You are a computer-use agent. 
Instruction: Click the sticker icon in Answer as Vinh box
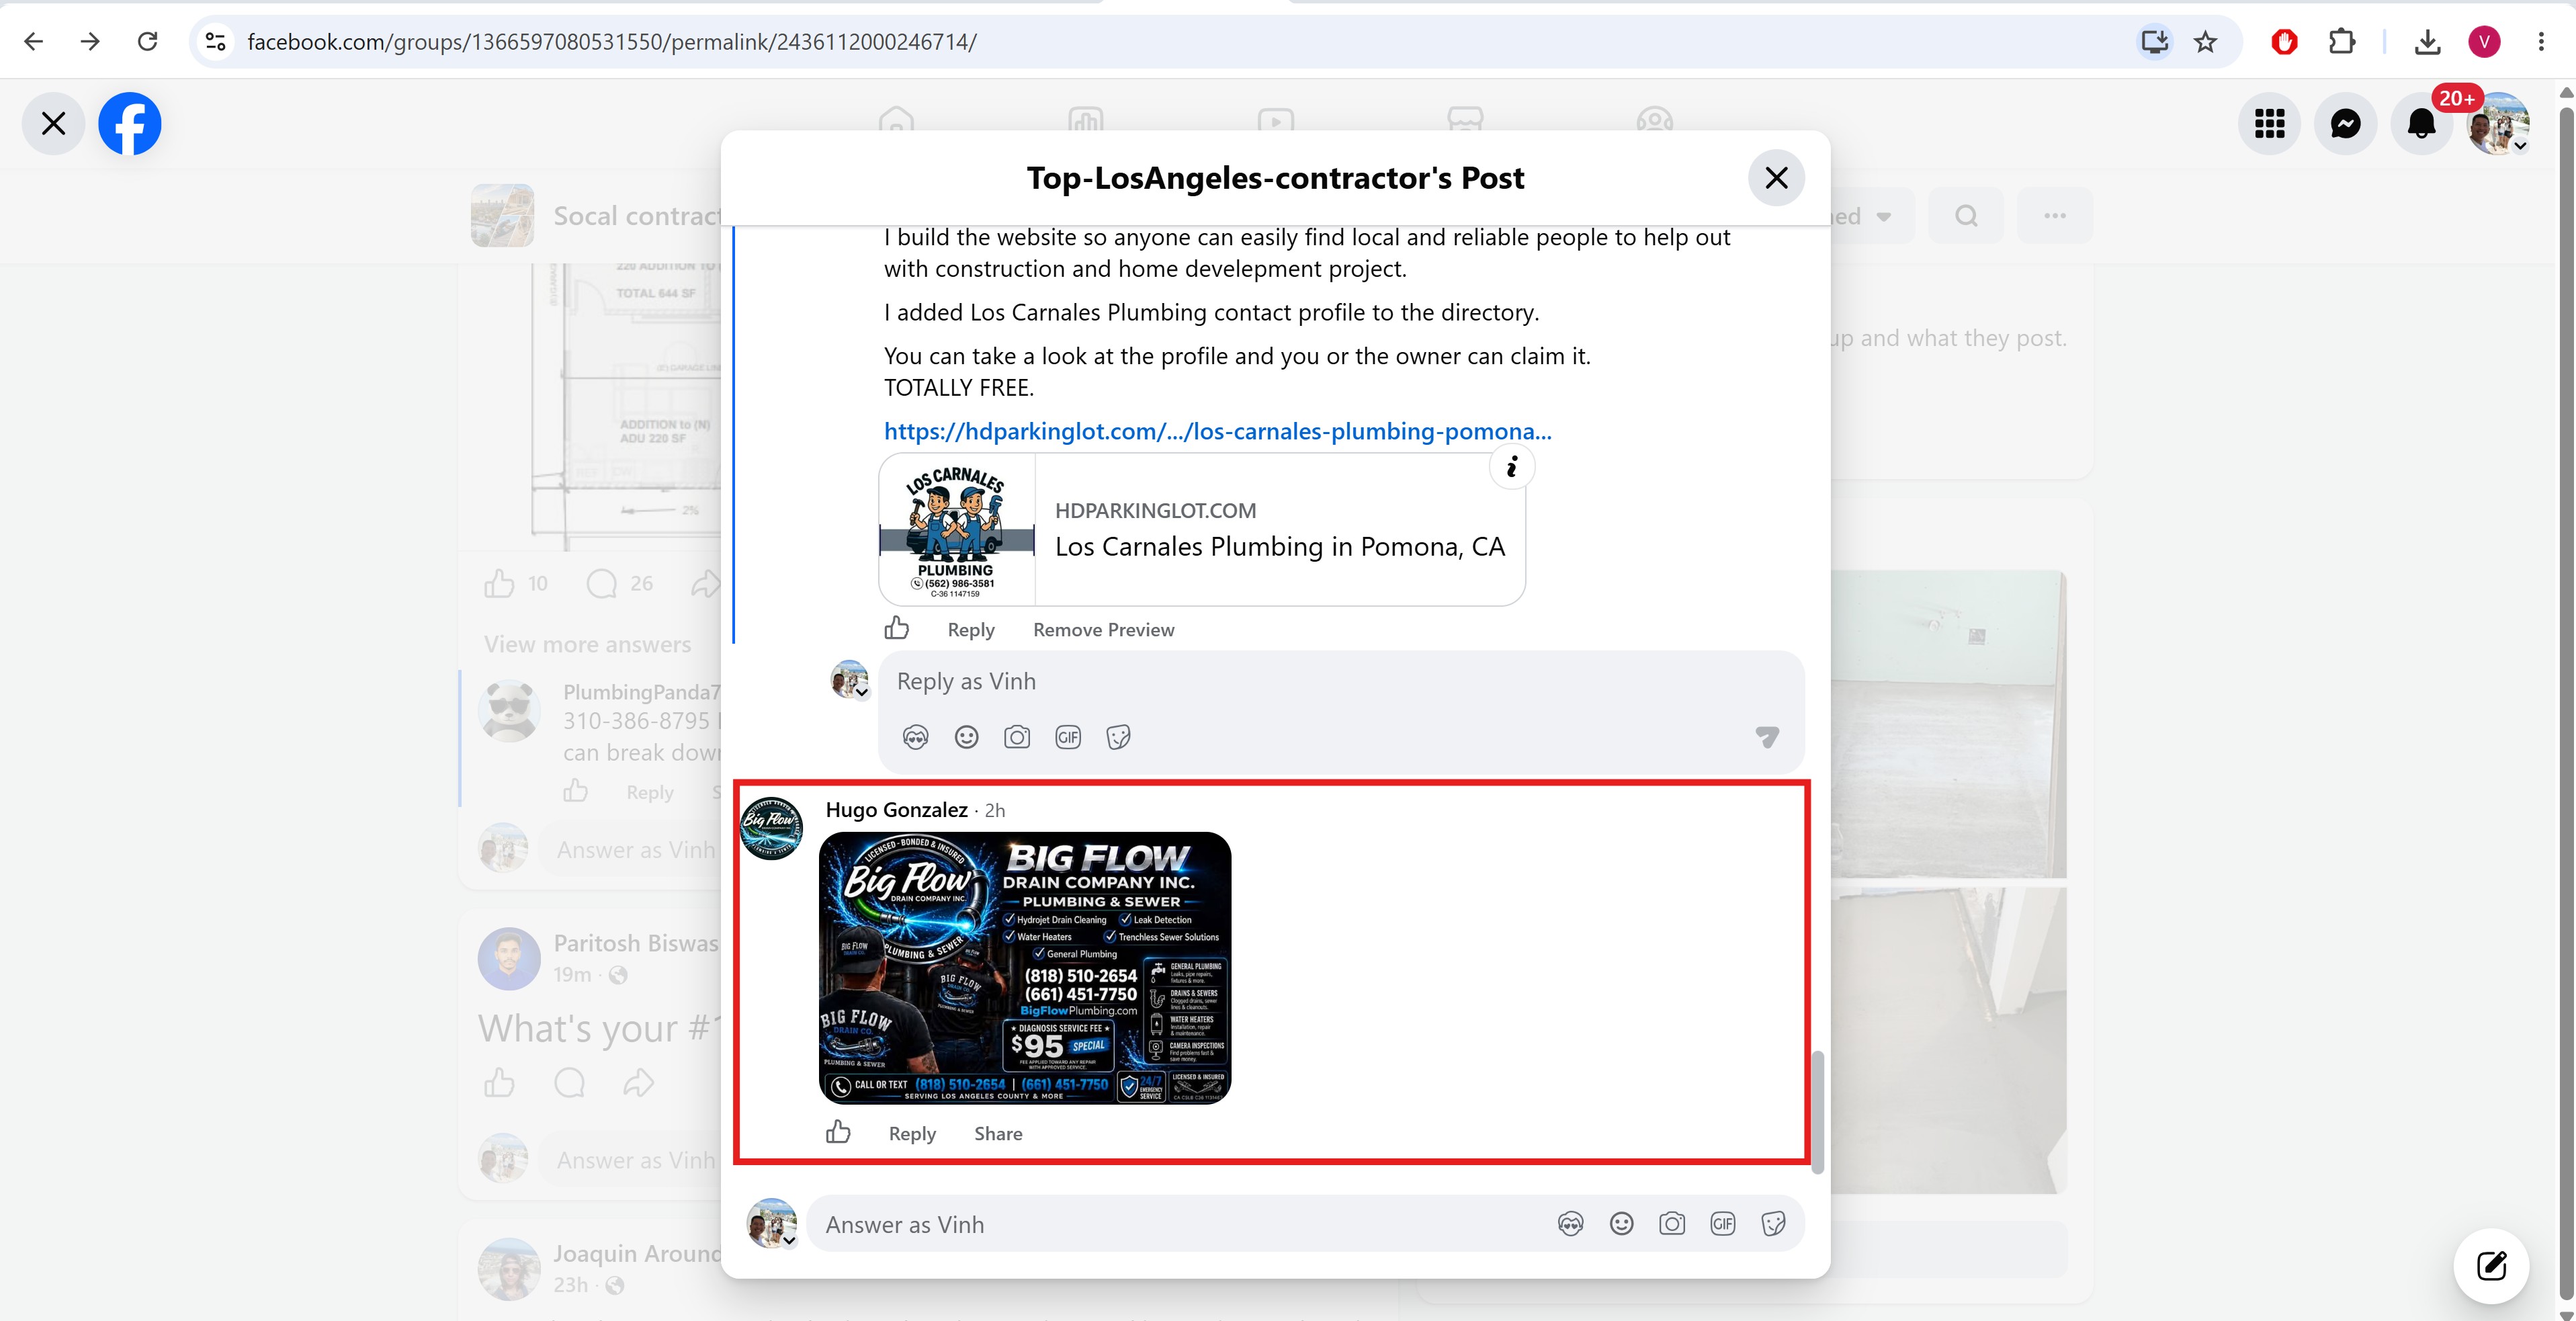click(1773, 1224)
